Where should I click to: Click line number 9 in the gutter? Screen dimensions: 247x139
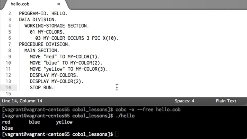pyautogui.click(x=10, y=57)
